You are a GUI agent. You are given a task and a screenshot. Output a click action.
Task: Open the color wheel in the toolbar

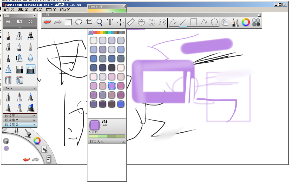point(246,22)
